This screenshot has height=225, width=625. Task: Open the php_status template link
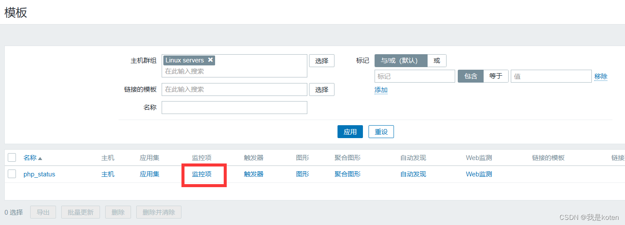click(x=39, y=174)
